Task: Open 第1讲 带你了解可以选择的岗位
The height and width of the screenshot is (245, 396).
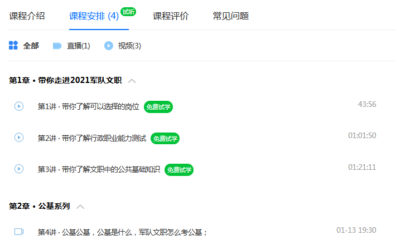Action: pos(88,106)
